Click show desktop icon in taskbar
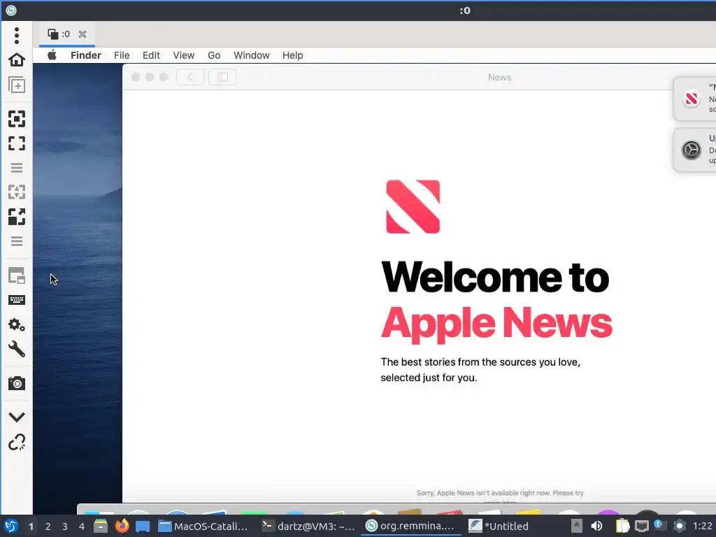 [143, 527]
